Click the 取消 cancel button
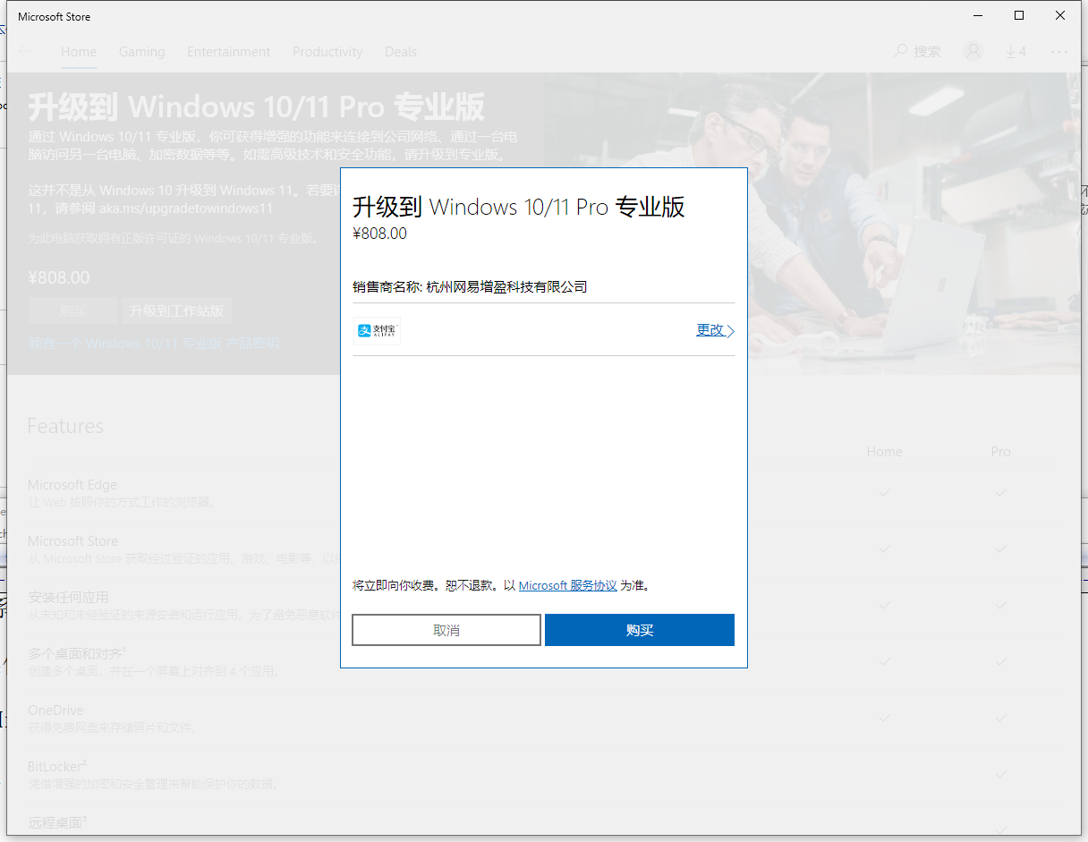This screenshot has height=842, width=1088. (x=446, y=630)
